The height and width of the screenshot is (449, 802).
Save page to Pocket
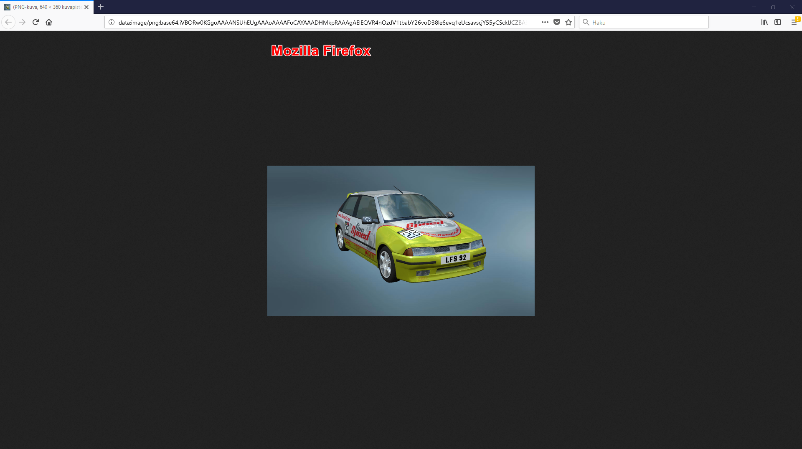(557, 22)
